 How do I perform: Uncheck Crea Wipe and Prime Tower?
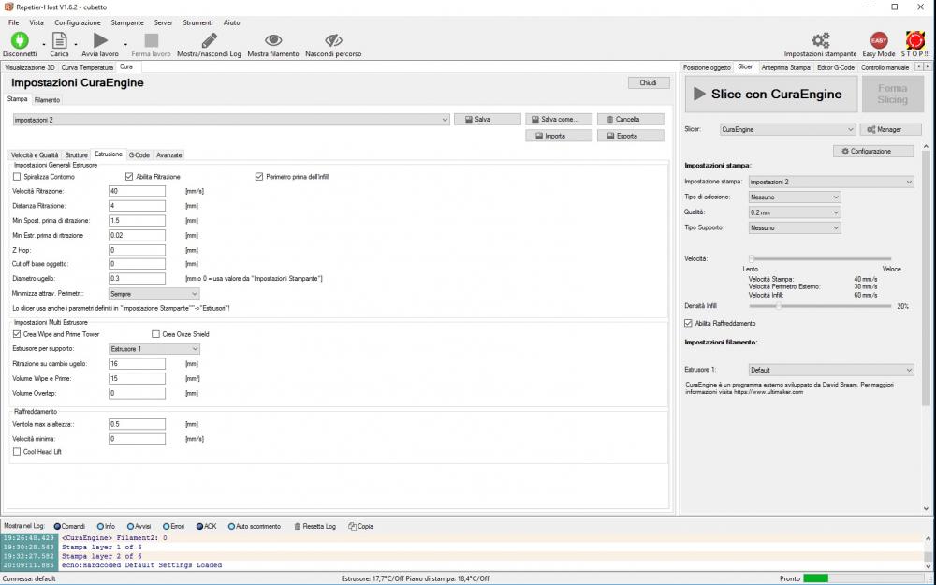pos(17,334)
